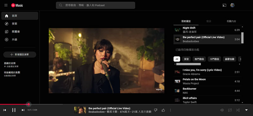
Task: Click the now-playing speaker icon in queue
Action: pyautogui.click(x=177, y=39)
